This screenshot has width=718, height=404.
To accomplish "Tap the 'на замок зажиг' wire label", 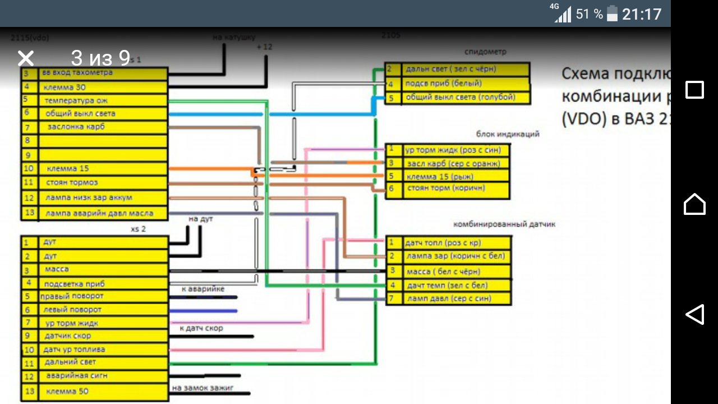I will (202, 388).
